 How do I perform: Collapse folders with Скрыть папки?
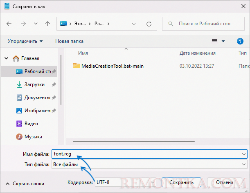(25, 184)
